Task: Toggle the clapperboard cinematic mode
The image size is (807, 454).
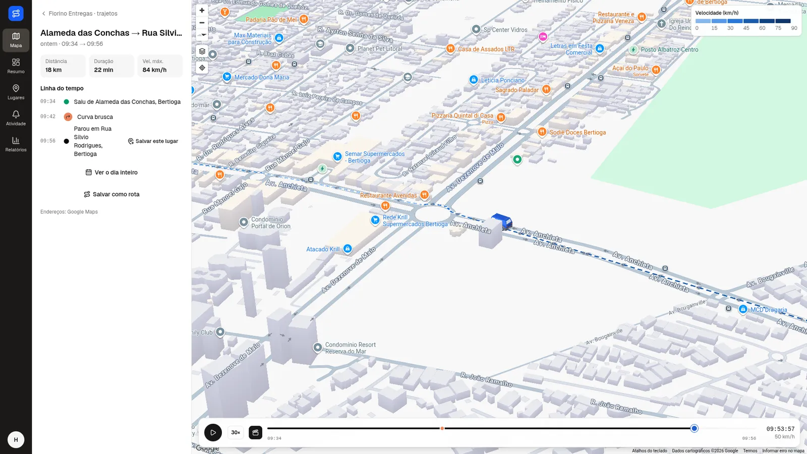Action: click(255, 432)
